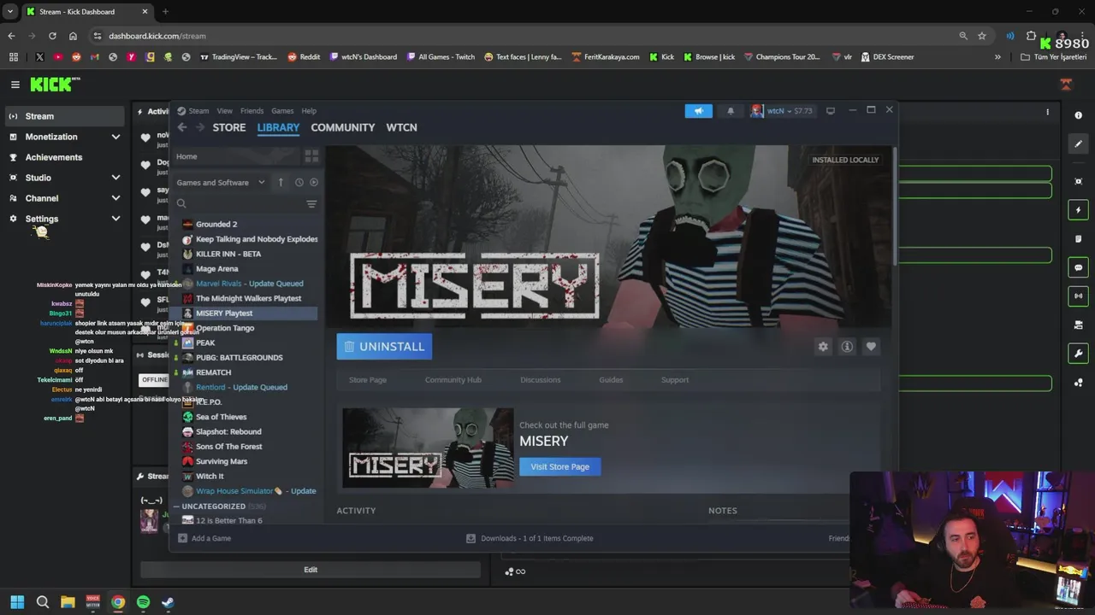Open Spotify from the taskbar
Screen dimensions: 1095x615
point(143,602)
